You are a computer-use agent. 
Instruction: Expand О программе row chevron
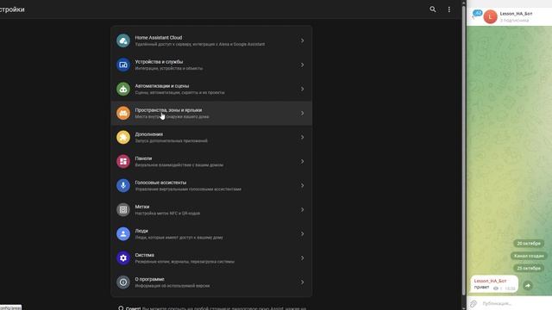pos(302,282)
